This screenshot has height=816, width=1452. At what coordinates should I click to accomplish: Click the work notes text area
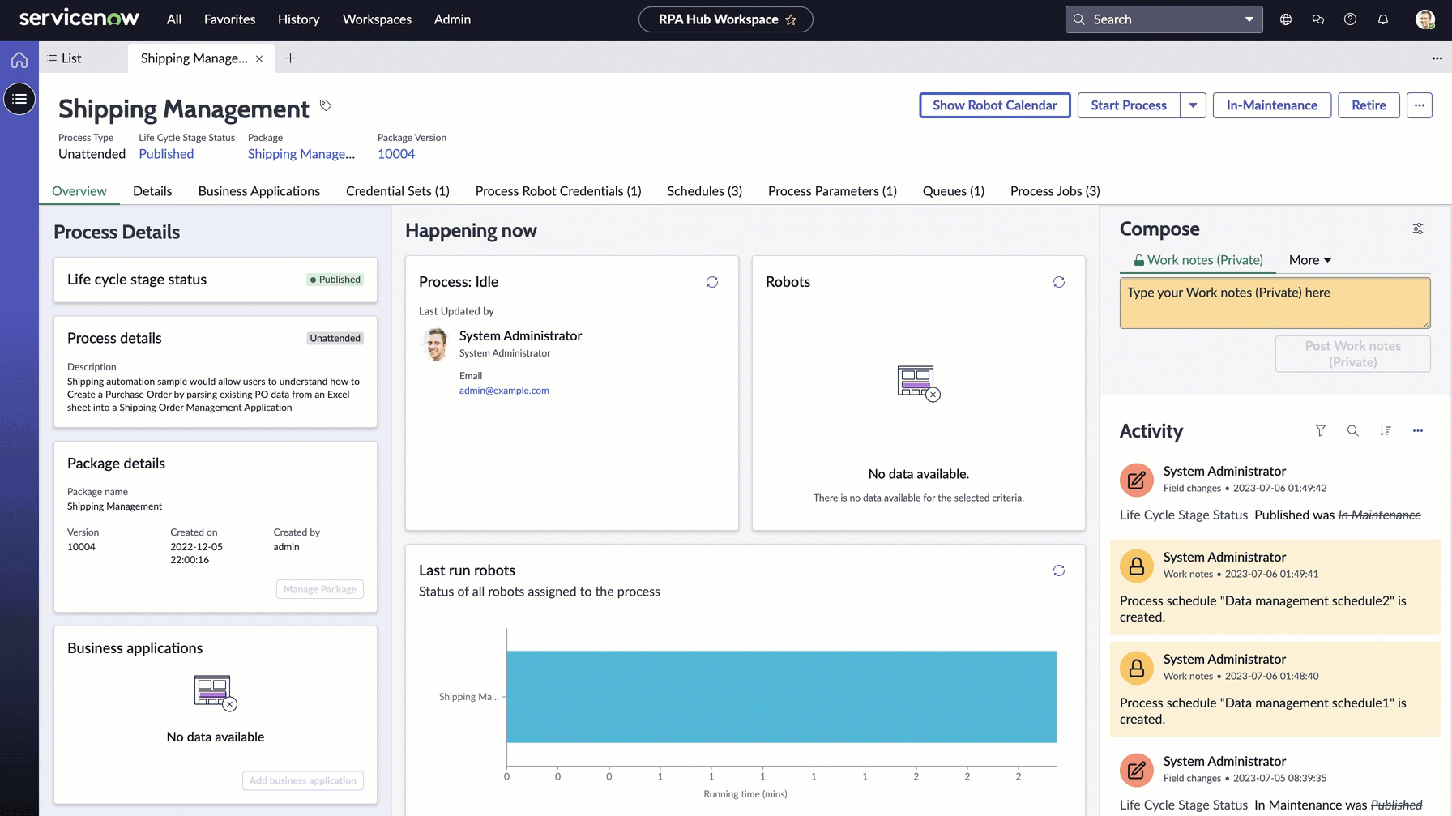click(x=1275, y=303)
